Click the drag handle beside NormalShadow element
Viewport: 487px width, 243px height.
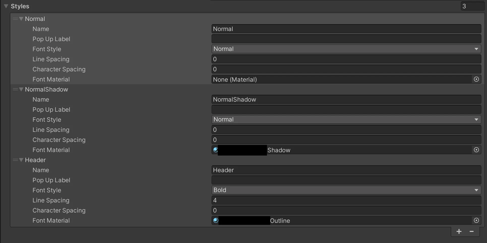[x=15, y=89]
